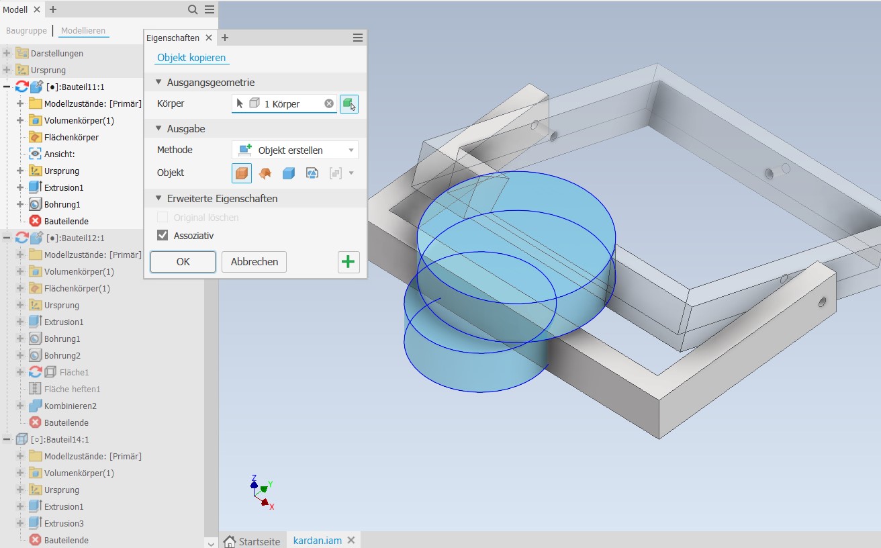Open the Eigenschaften panel hamburger menu
The image size is (881, 548).
coord(357,38)
